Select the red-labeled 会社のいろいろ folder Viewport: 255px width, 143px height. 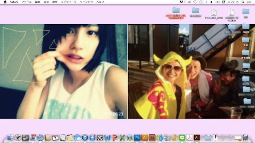pos(176,13)
